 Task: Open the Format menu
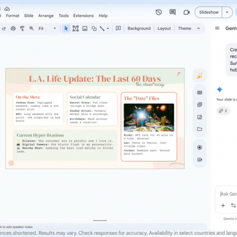tap(13, 16)
